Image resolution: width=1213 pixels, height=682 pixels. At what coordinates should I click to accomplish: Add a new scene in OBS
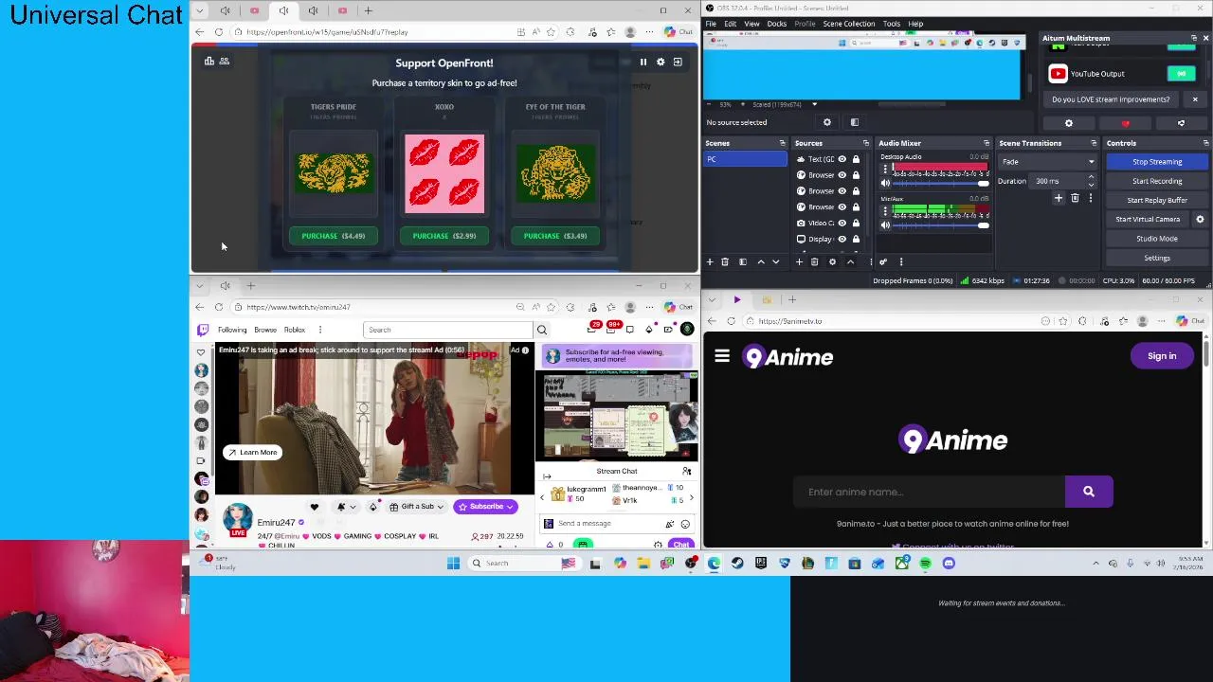click(x=710, y=262)
